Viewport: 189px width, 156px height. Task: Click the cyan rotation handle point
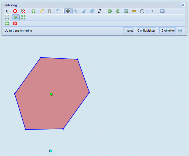coord(51,151)
